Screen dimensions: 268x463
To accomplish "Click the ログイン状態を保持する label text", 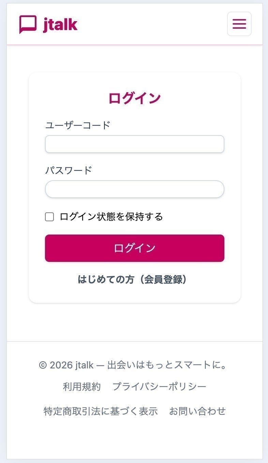I will point(111,217).
